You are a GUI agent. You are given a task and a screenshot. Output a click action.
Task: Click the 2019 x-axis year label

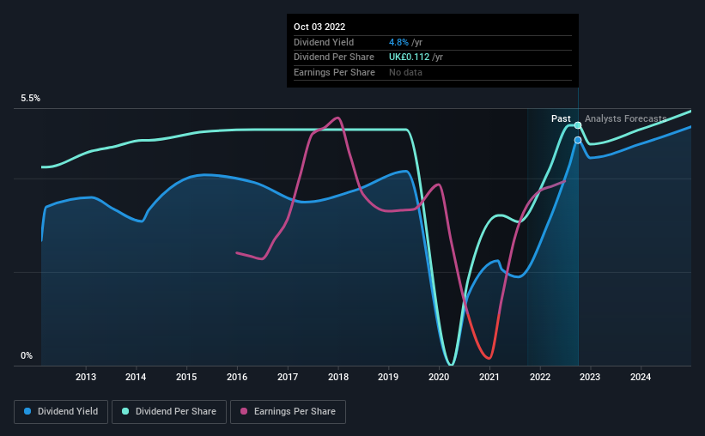coord(388,377)
